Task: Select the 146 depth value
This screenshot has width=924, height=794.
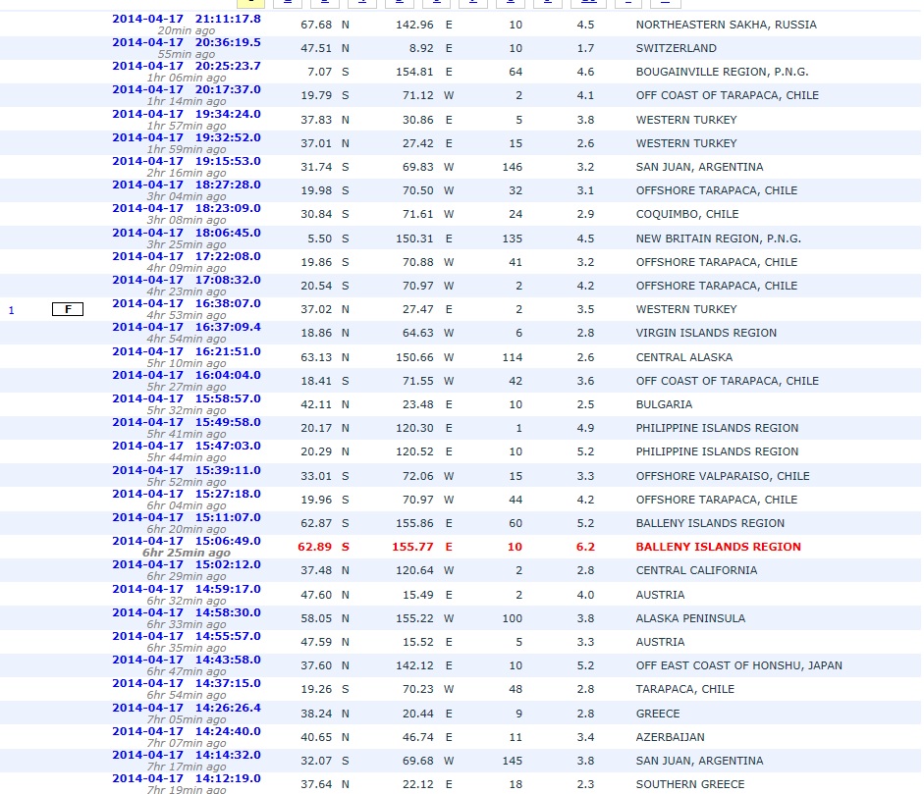Action: tap(513, 167)
